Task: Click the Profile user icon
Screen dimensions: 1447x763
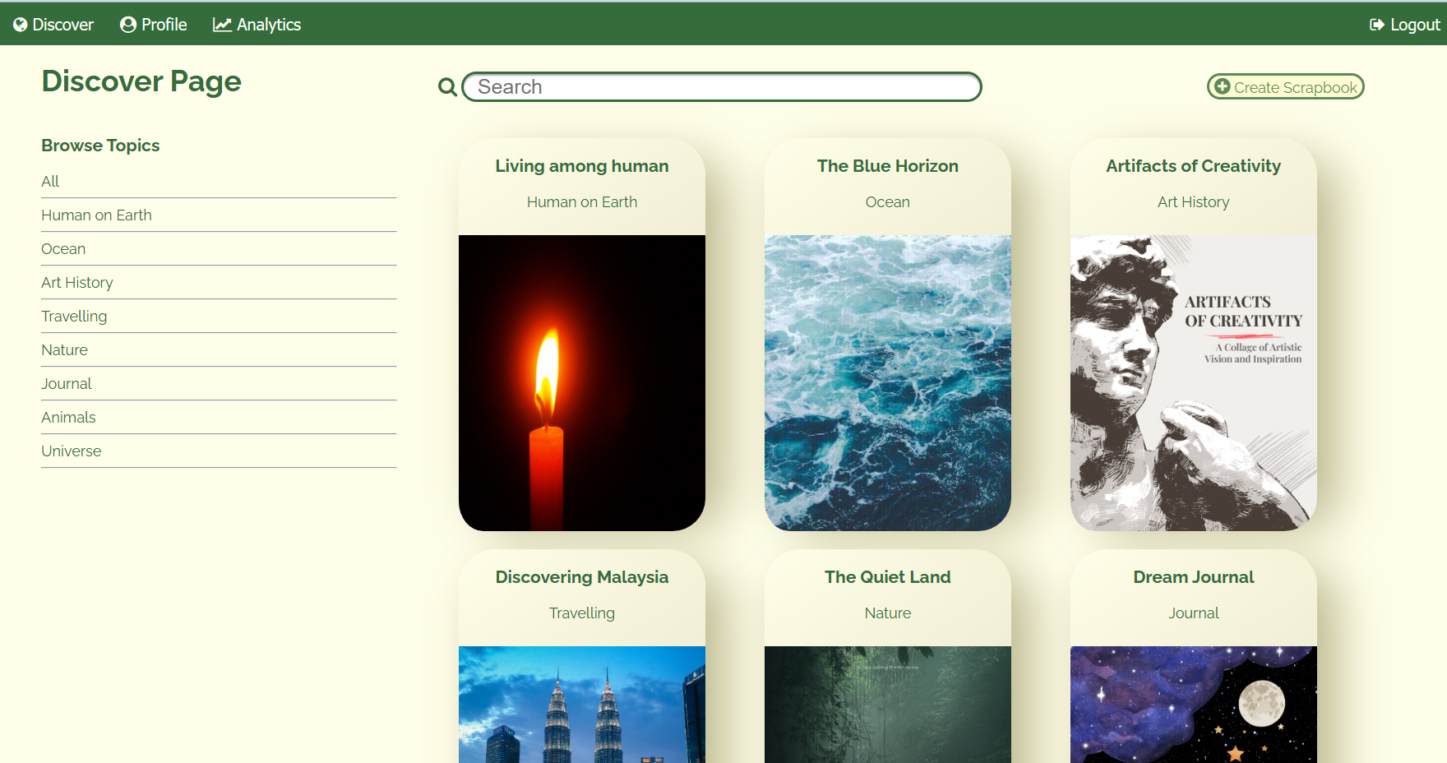Action: [x=127, y=24]
